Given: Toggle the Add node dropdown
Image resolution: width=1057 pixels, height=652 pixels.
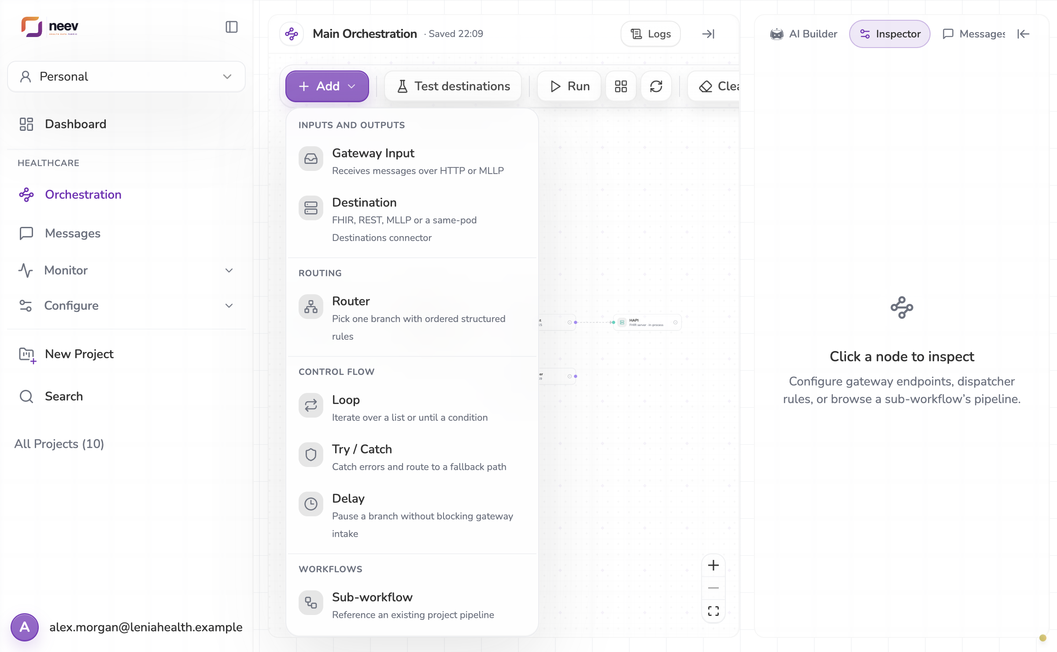Looking at the screenshot, I should pos(327,86).
